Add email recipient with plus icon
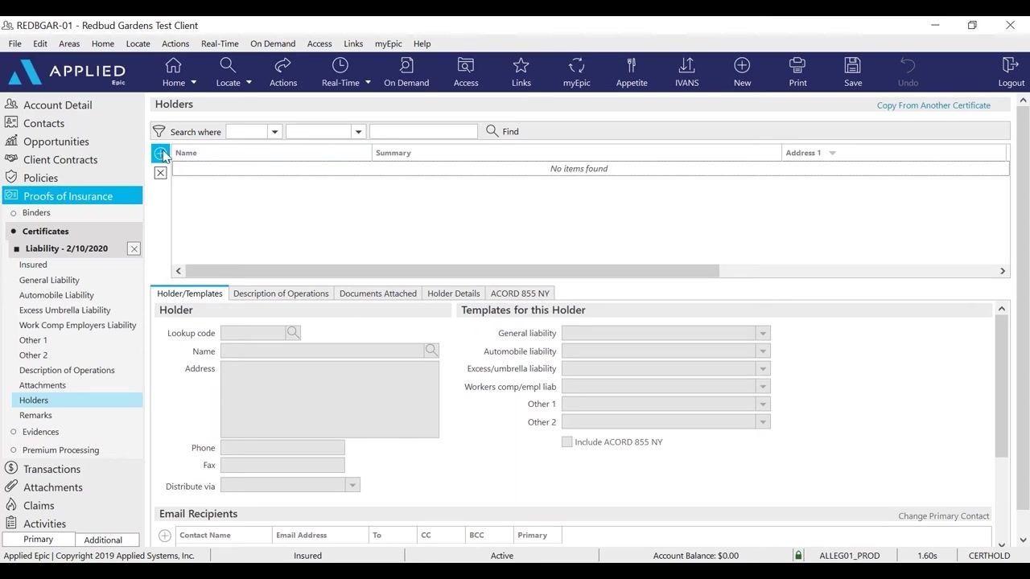1030x579 pixels. [165, 536]
